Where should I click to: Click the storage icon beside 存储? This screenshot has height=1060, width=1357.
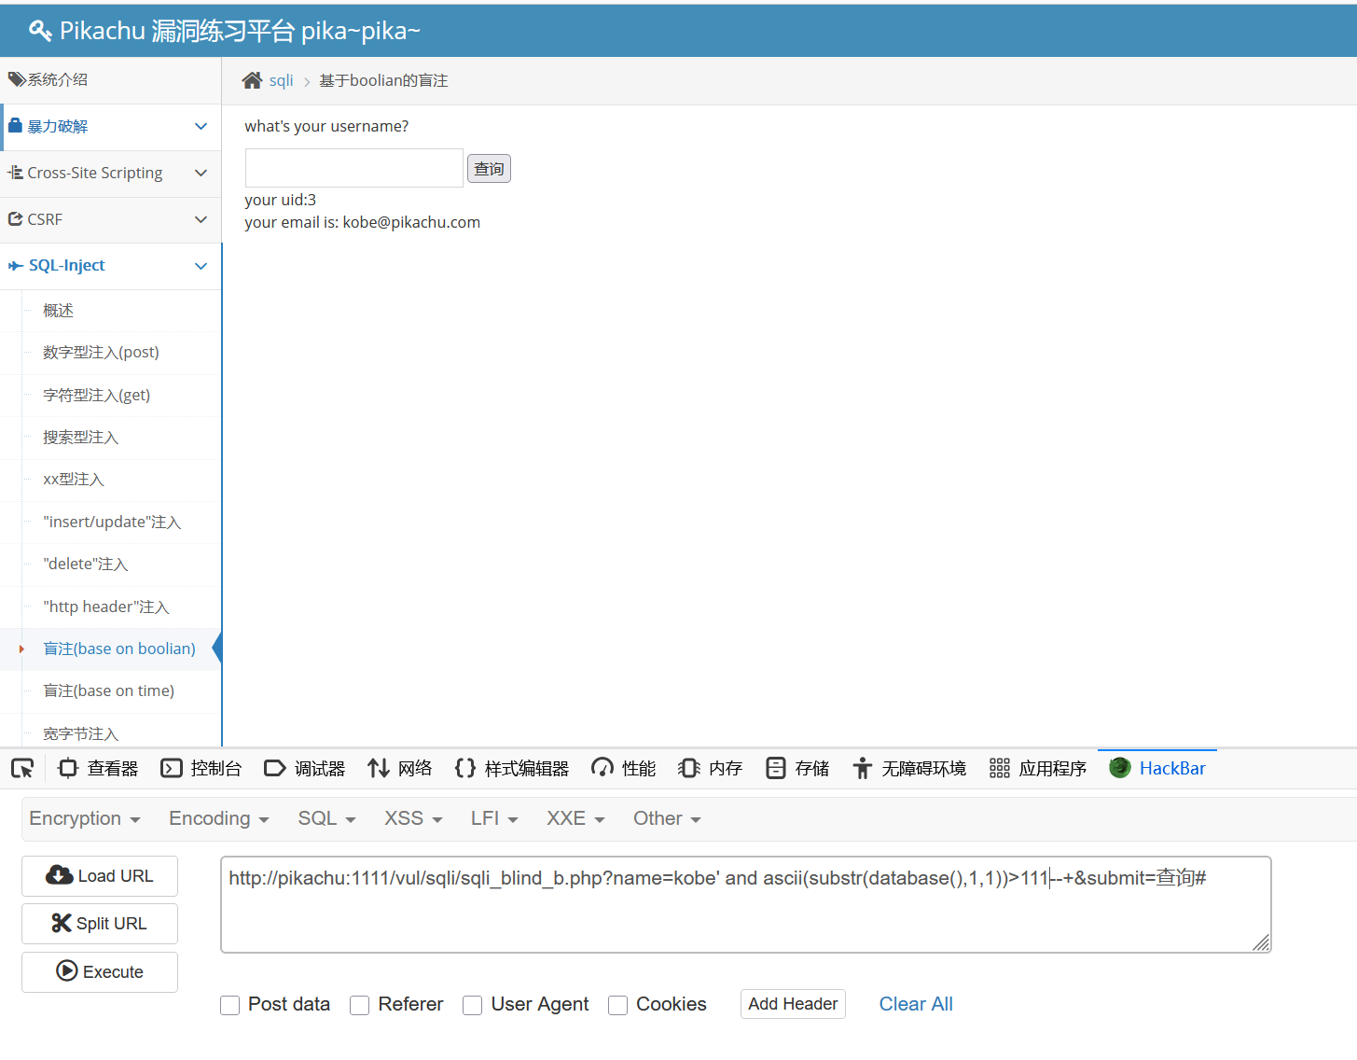(x=776, y=768)
